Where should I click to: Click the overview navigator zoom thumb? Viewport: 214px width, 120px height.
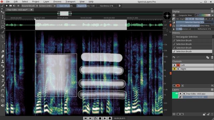(64, 13)
